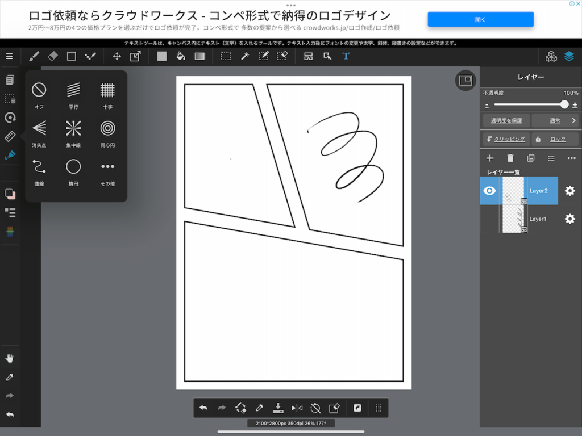
Task: Open the layer panel's three-dot more menu
Action: tap(571, 158)
